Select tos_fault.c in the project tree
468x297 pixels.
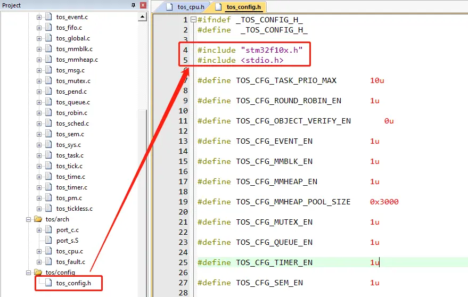click(x=70, y=262)
